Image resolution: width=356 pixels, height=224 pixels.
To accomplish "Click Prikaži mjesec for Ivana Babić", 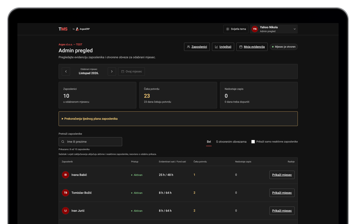I will tap(282, 175).
